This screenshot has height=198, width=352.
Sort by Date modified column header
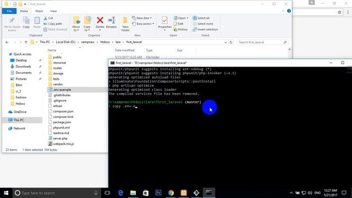125,50
